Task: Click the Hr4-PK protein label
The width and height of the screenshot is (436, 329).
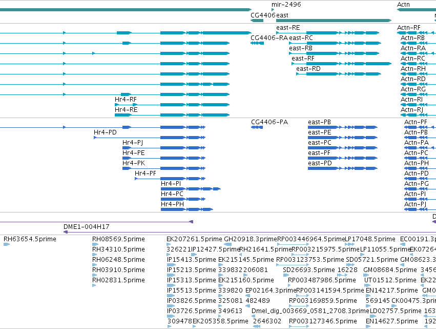Action: click(134, 164)
